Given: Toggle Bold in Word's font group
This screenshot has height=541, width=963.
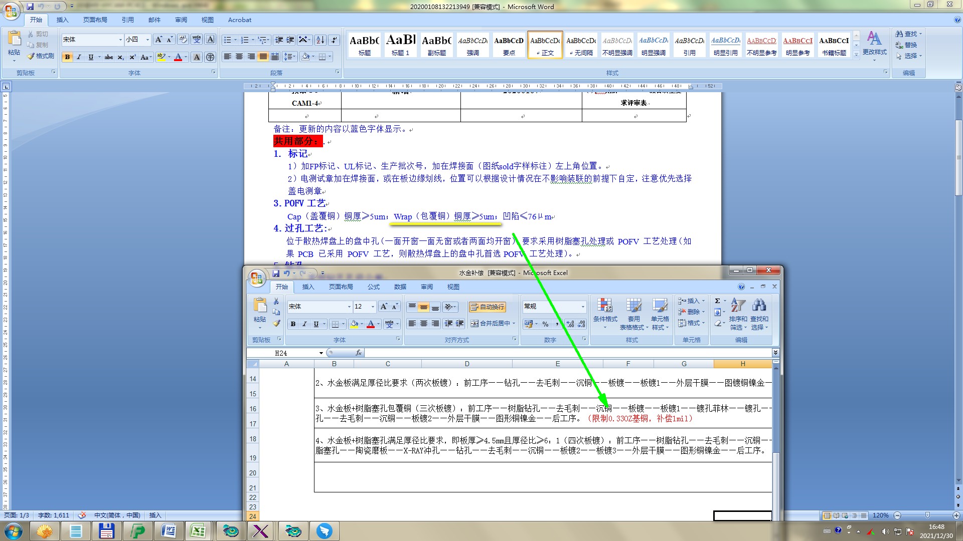Looking at the screenshot, I should tap(67, 57).
